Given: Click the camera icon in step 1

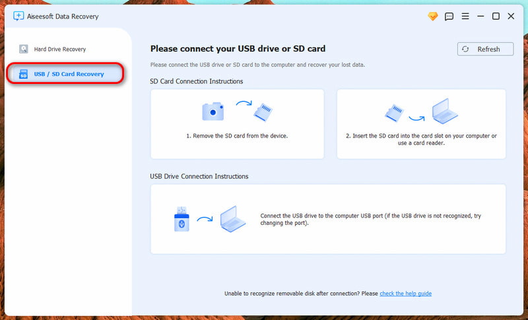Looking at the screenshot, I should pyautogui.click(x=213, y=111).
